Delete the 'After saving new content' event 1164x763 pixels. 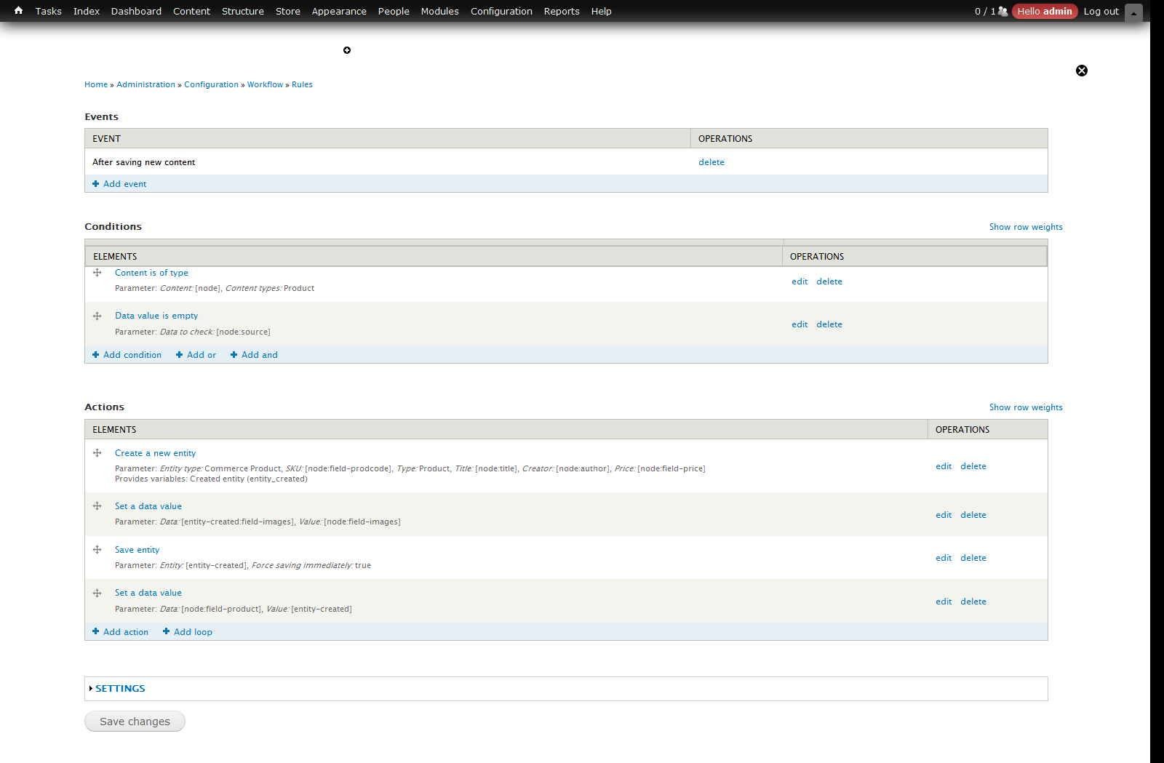click(x=711, y=161)
